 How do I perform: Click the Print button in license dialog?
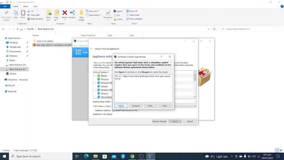pos(150,106)
